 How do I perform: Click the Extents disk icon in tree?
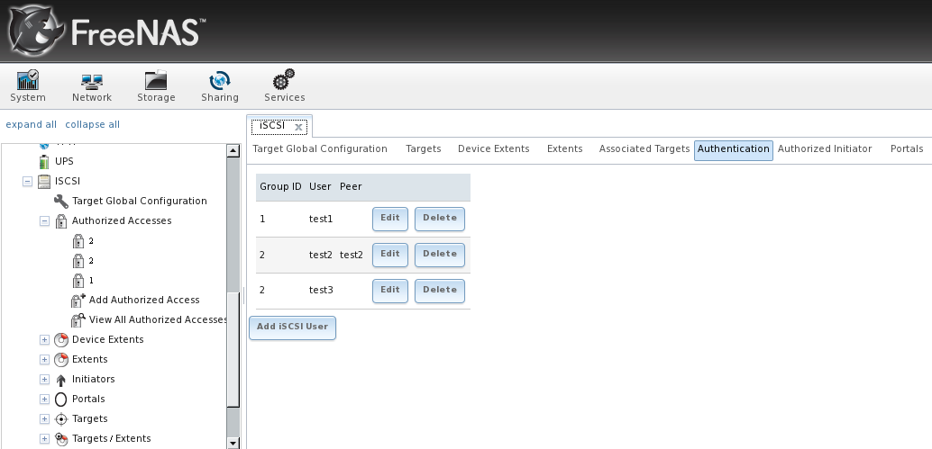[60, 359]
